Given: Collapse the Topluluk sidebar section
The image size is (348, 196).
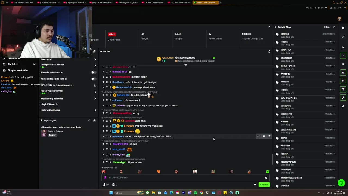Looking at the screenshot, I should (x=34, y=64).
